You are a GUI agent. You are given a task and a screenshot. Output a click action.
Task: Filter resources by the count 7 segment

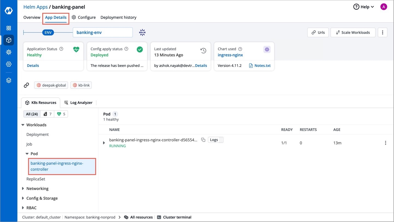pos(47,114)
